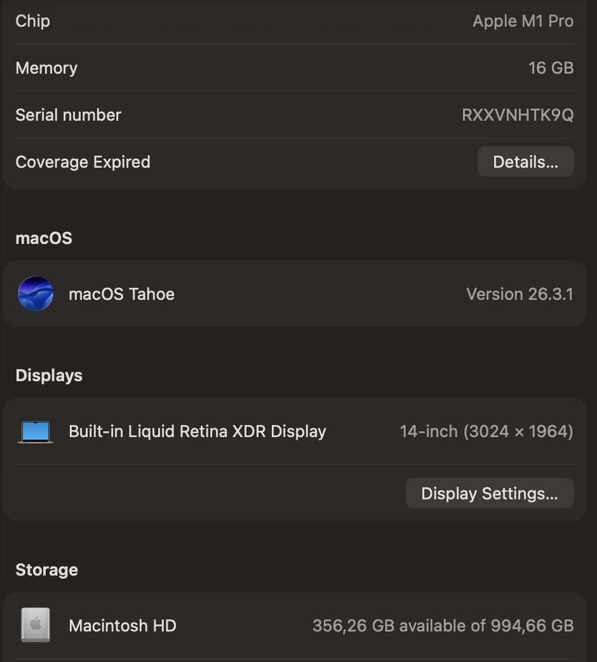The height and width of the screenshot is (662, 597).
Task: Open coverage Details
Action: click(525, 162)
